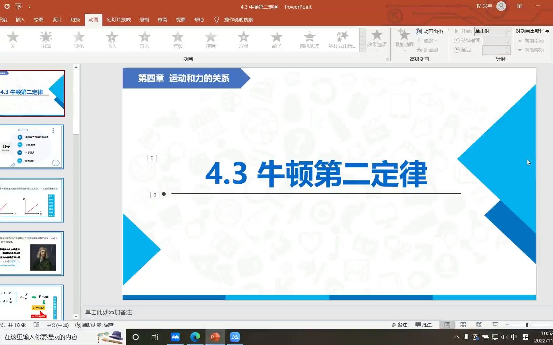Enable 阅读视图 reading view
Viewport: 553px width, 345px height.
click(x=479, y=325)
